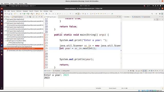Switch to the Debug Shell tab

coord(65,71)
